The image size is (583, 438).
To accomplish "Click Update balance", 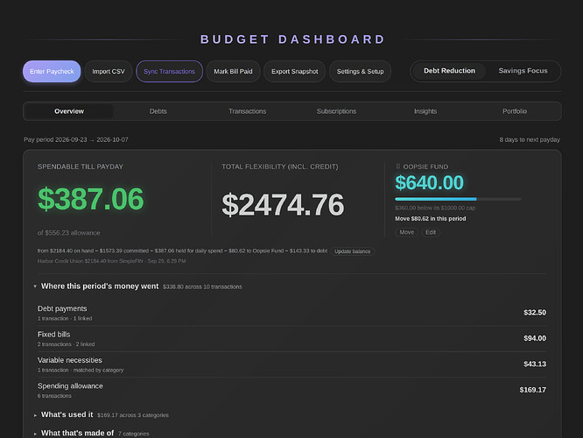I will (352, 251).
